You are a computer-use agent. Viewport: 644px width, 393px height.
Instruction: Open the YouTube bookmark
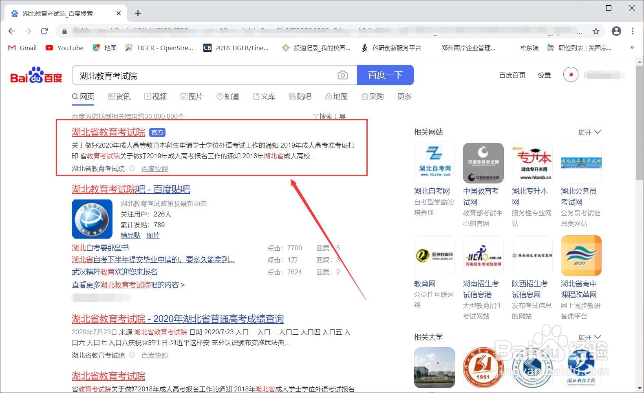coord(64,48)
